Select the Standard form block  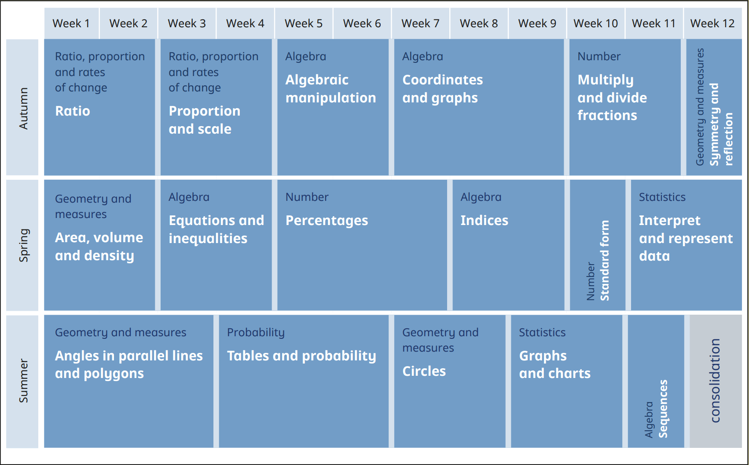pyautogui.click(x=598, y=245)
